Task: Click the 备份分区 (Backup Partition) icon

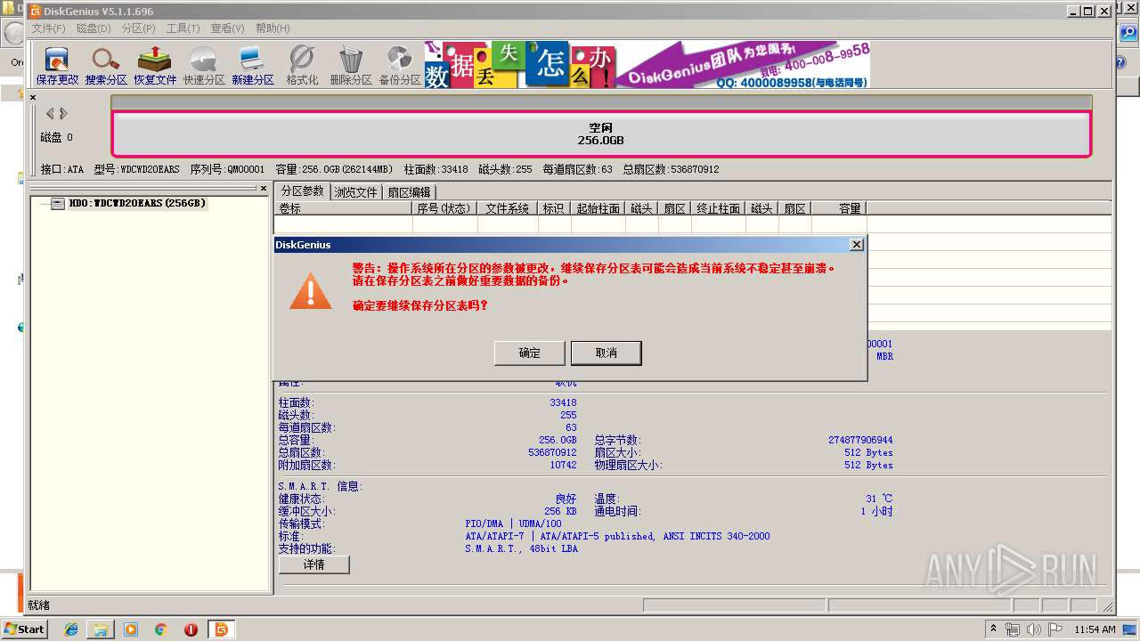Action: pos(400,66)
